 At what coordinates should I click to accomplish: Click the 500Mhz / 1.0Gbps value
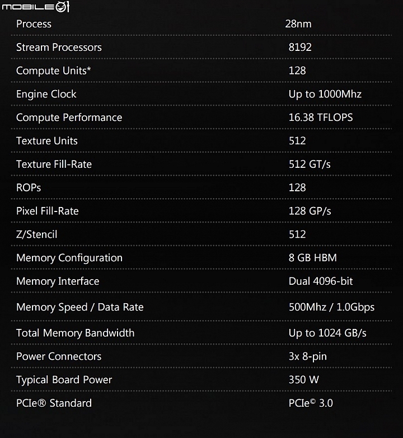click(x=332, y=307)
